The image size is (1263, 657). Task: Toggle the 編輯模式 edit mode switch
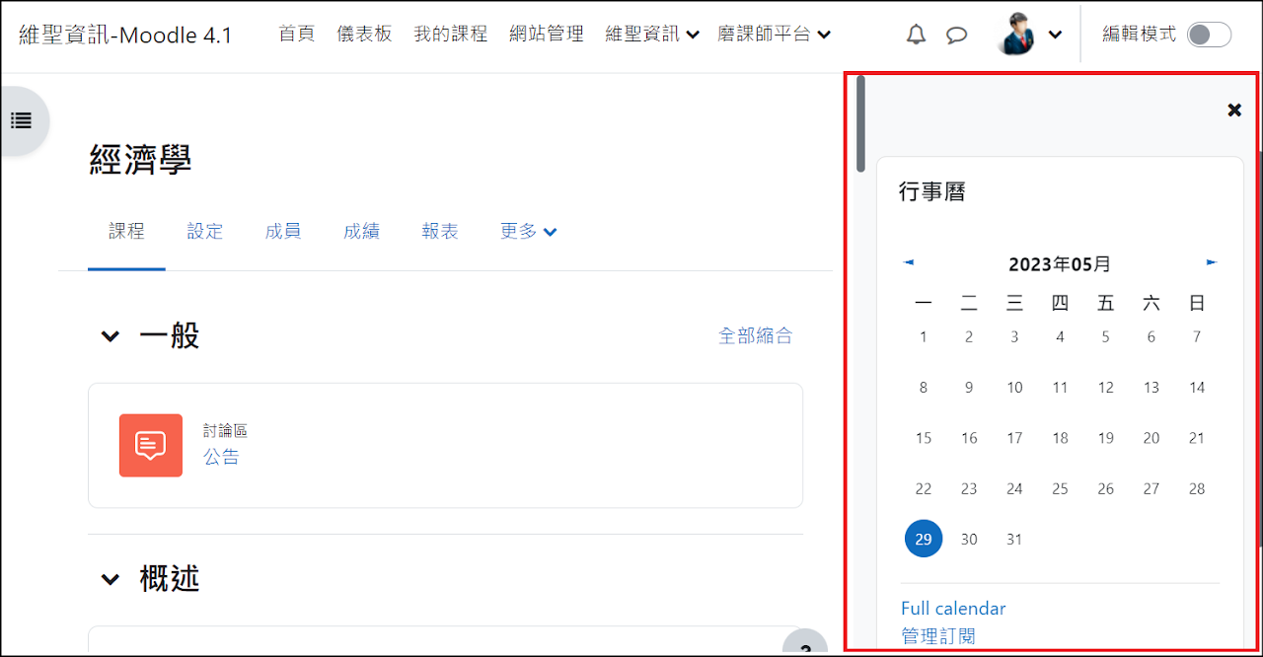click(x=1208, y=35)
